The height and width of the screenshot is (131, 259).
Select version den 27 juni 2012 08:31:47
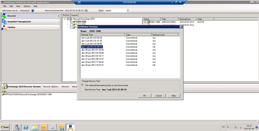[93, 59]
